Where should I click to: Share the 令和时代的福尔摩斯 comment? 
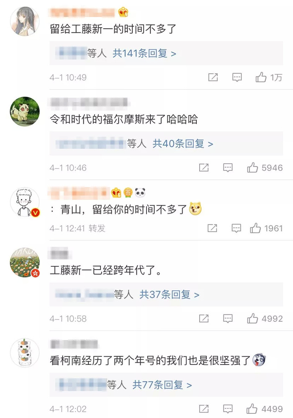click(204, 168)
